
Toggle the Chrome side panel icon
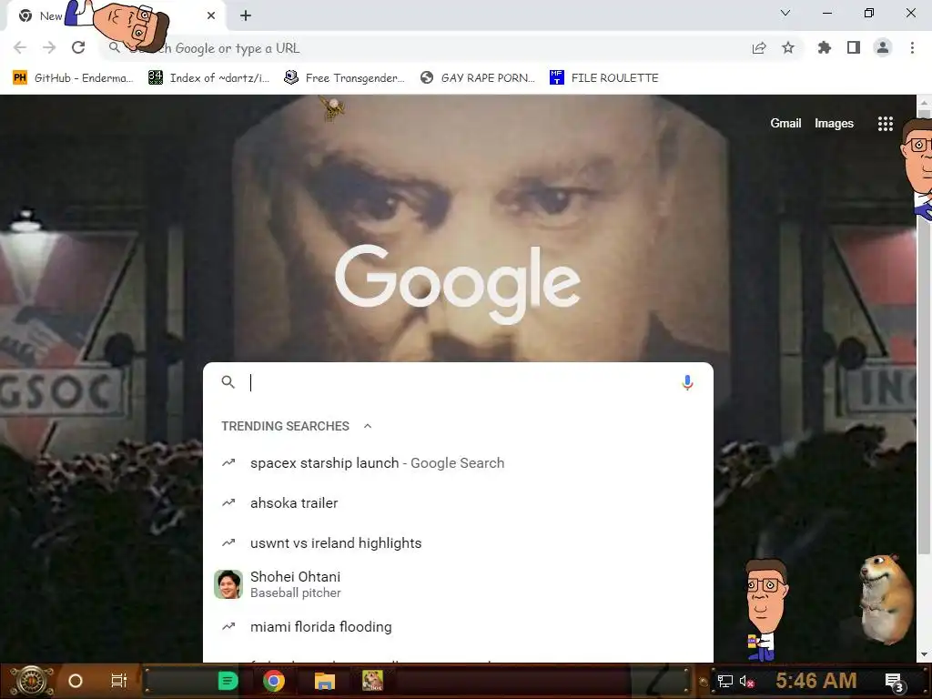[x=854, y=47]
